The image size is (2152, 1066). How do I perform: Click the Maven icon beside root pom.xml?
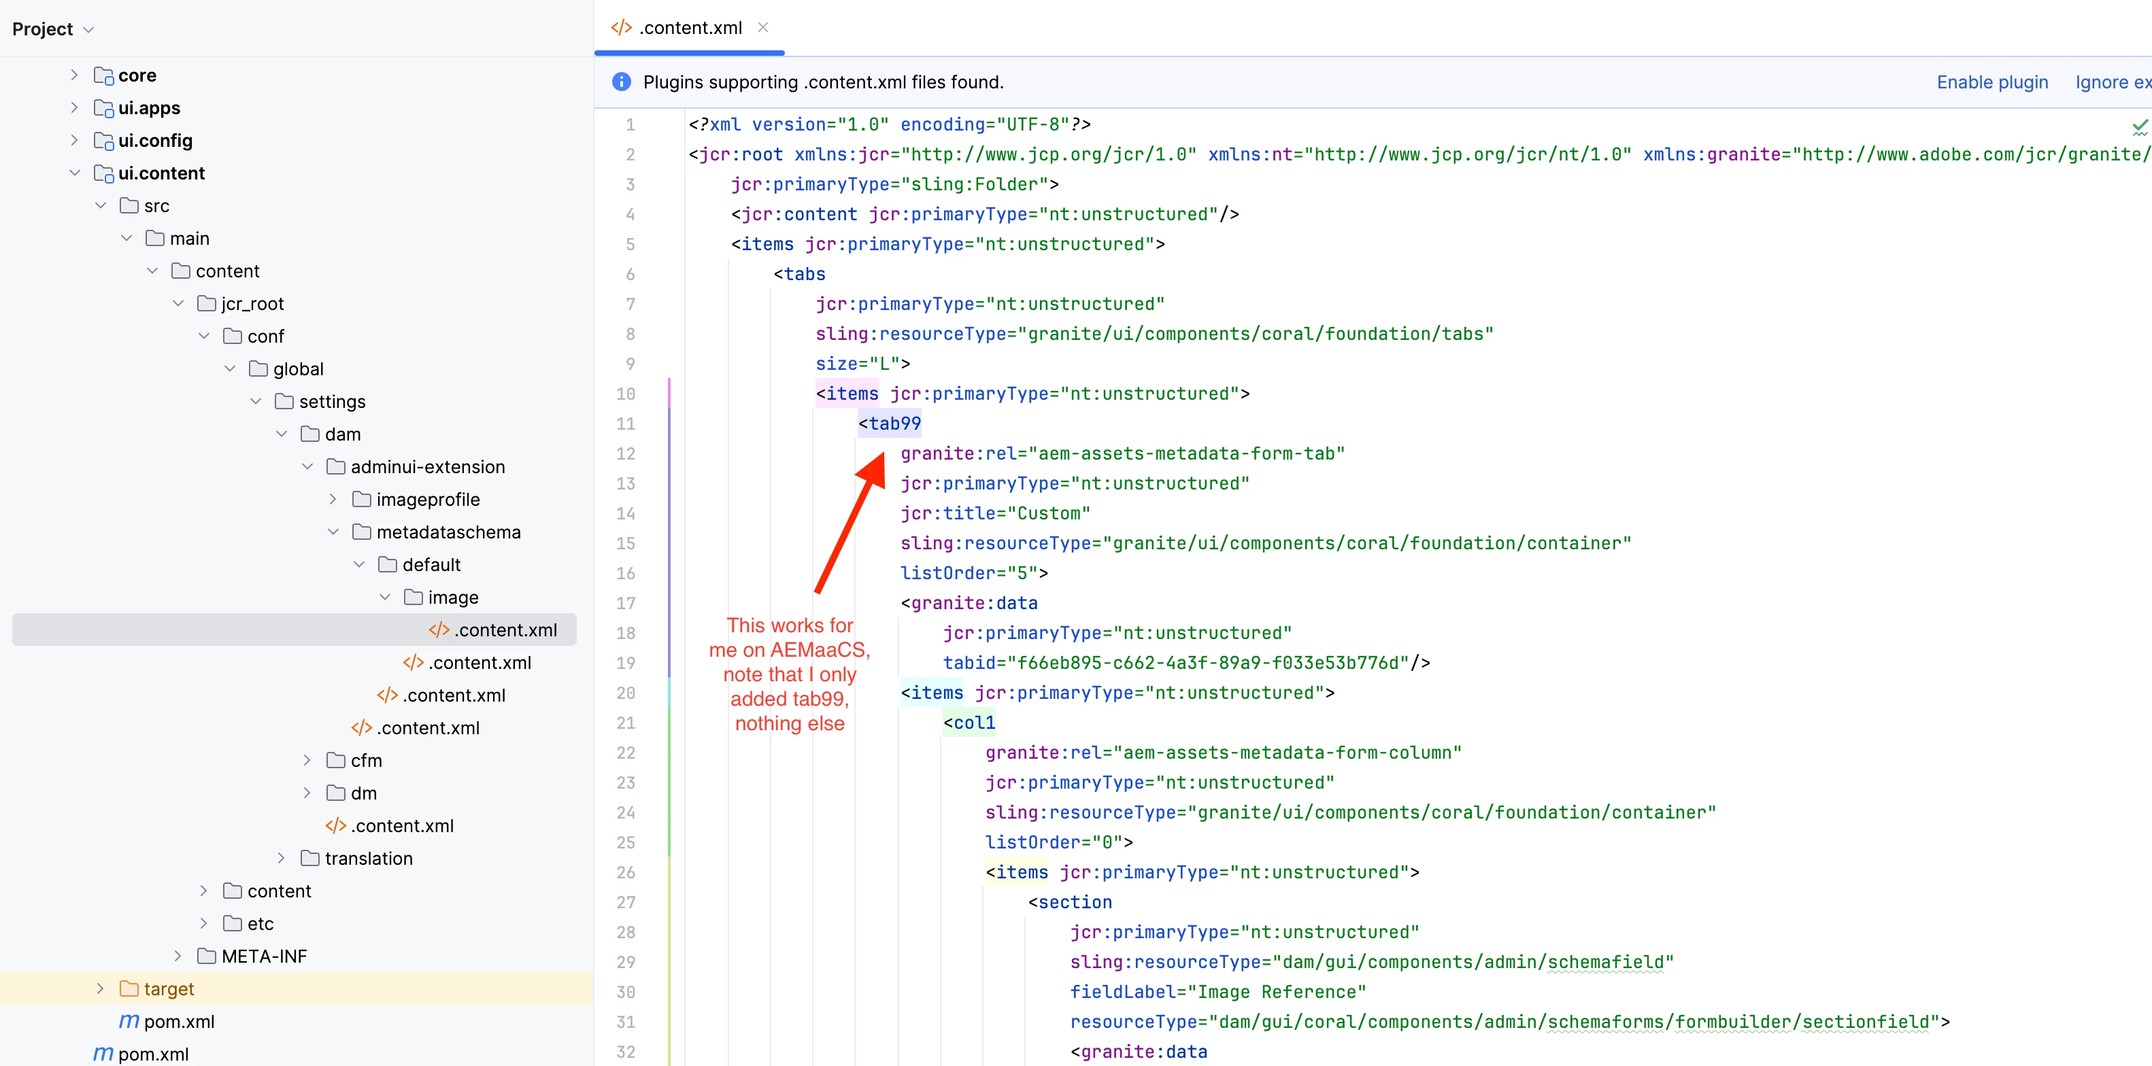(103, 1054)
